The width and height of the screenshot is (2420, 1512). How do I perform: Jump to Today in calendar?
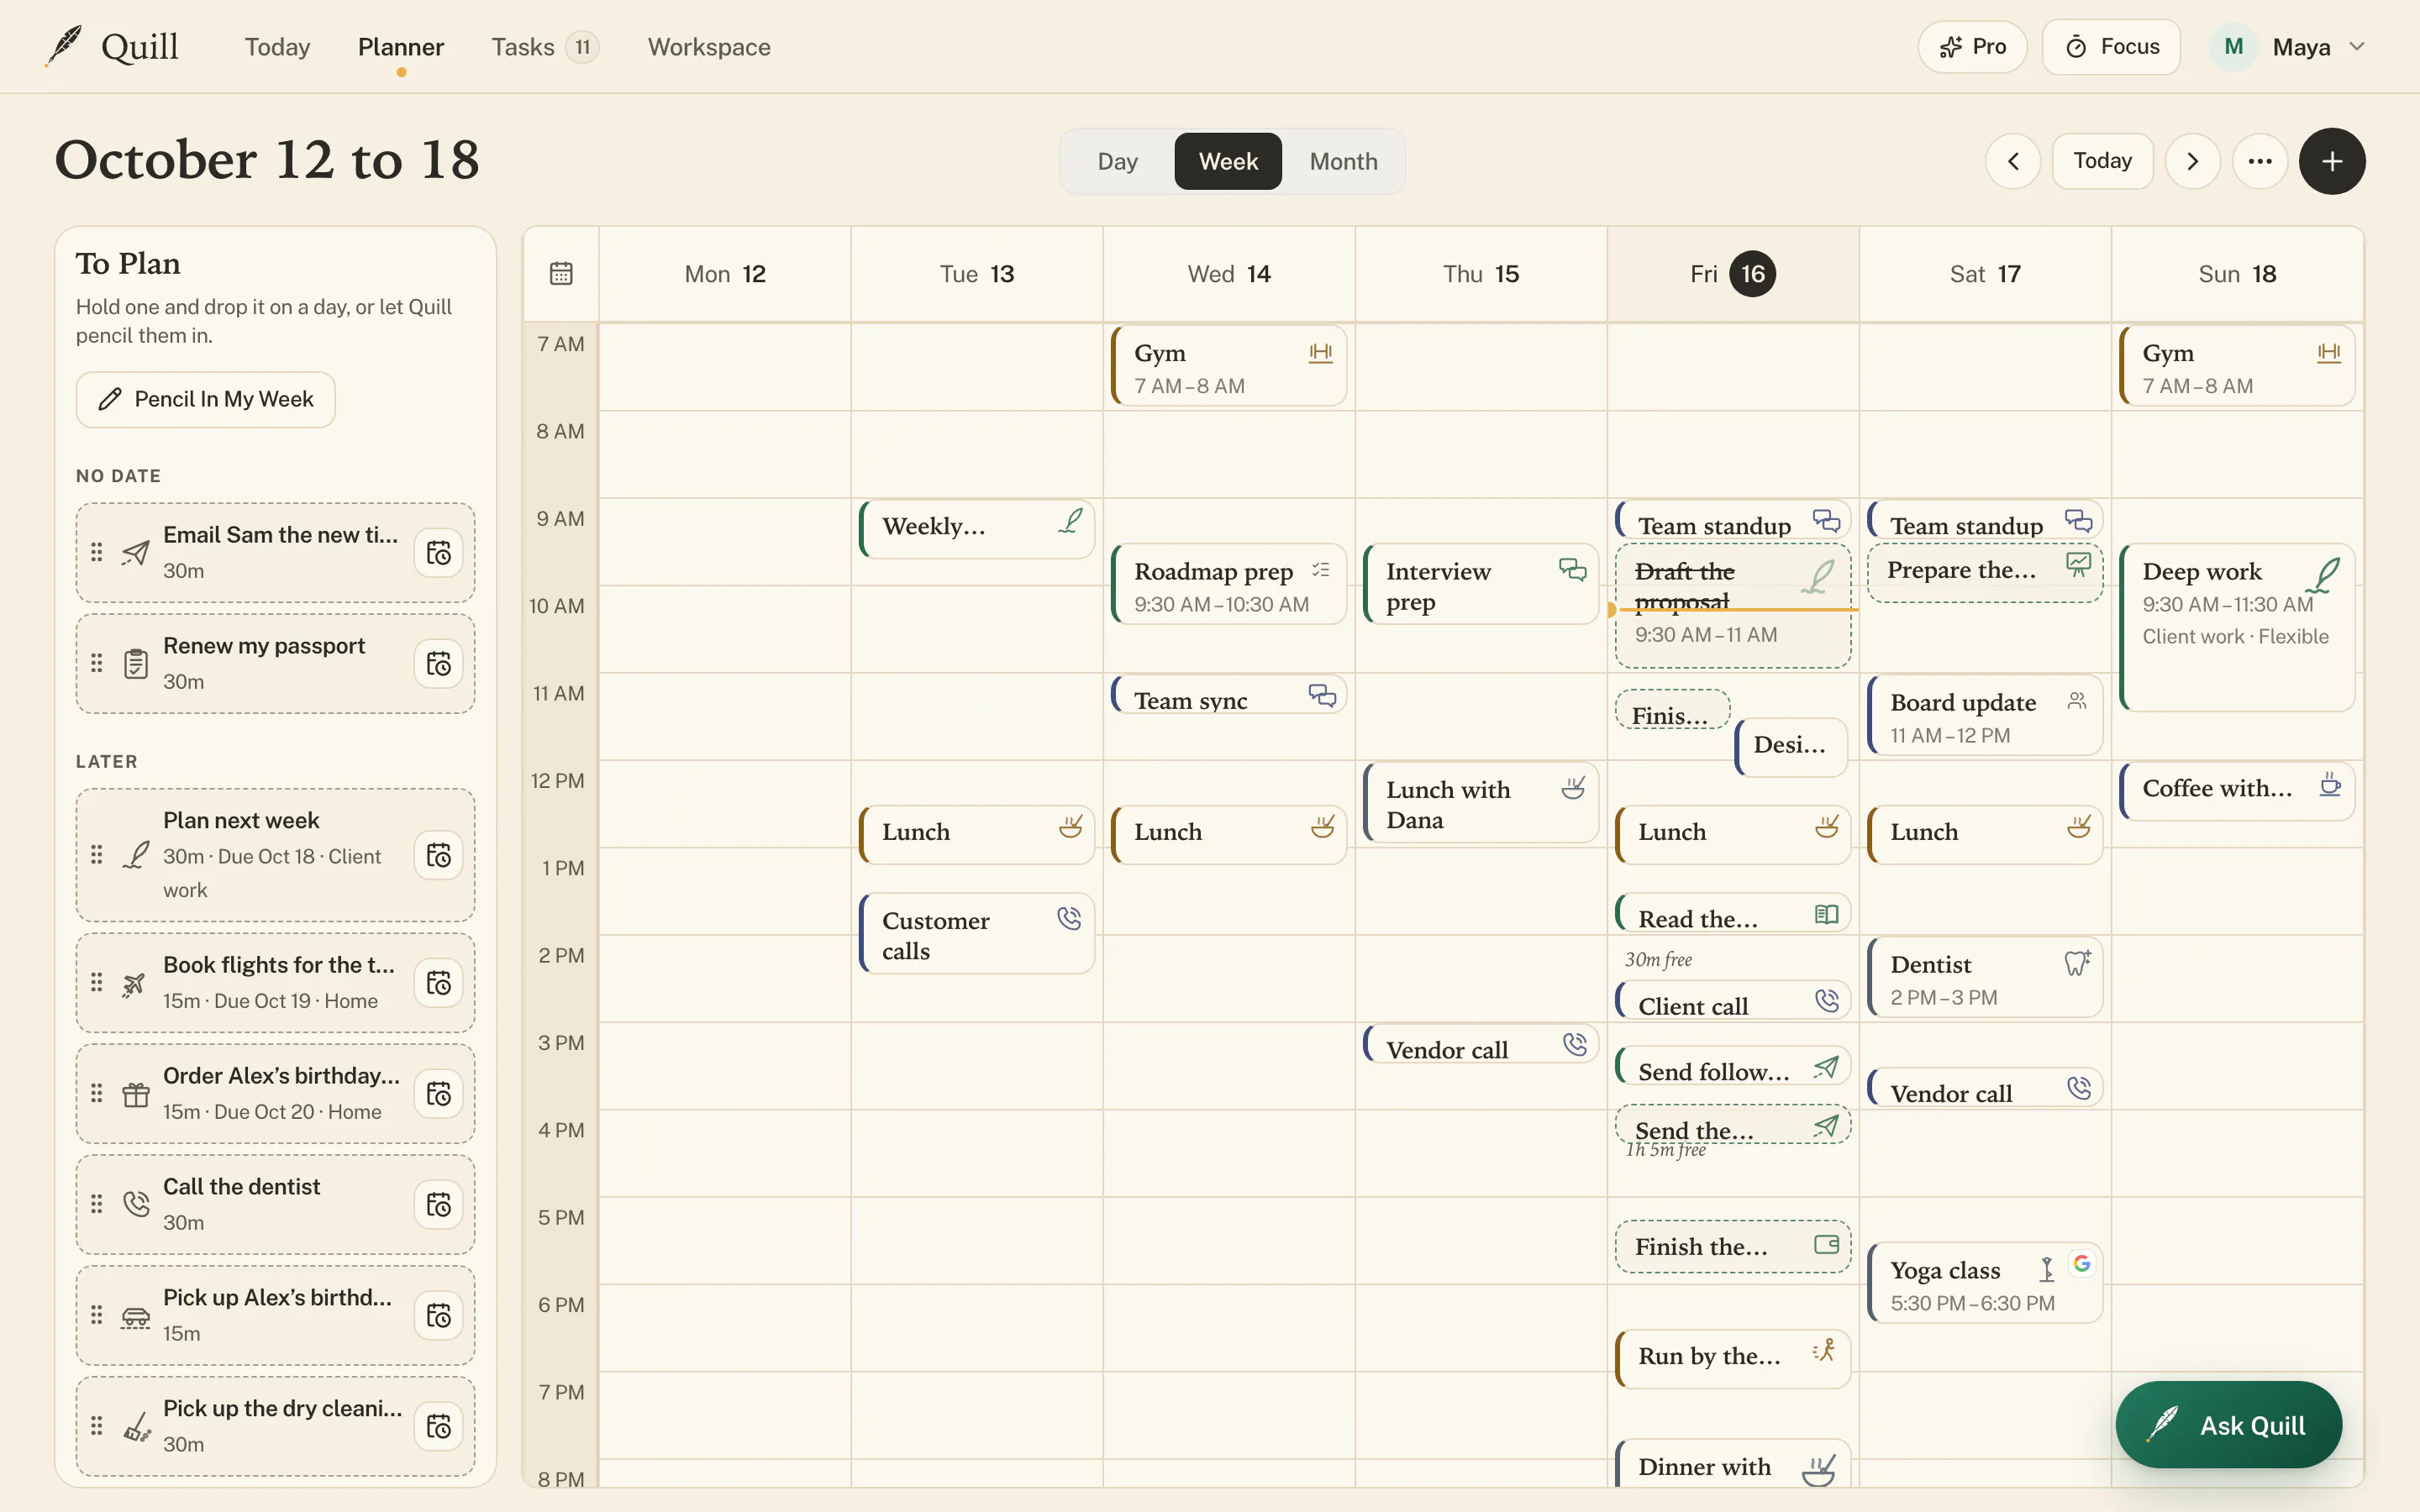point(2102,161)
